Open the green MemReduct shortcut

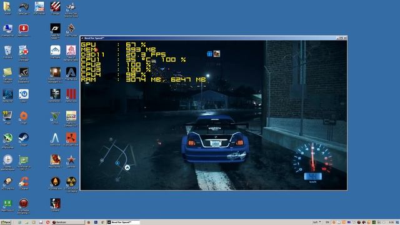7,203
